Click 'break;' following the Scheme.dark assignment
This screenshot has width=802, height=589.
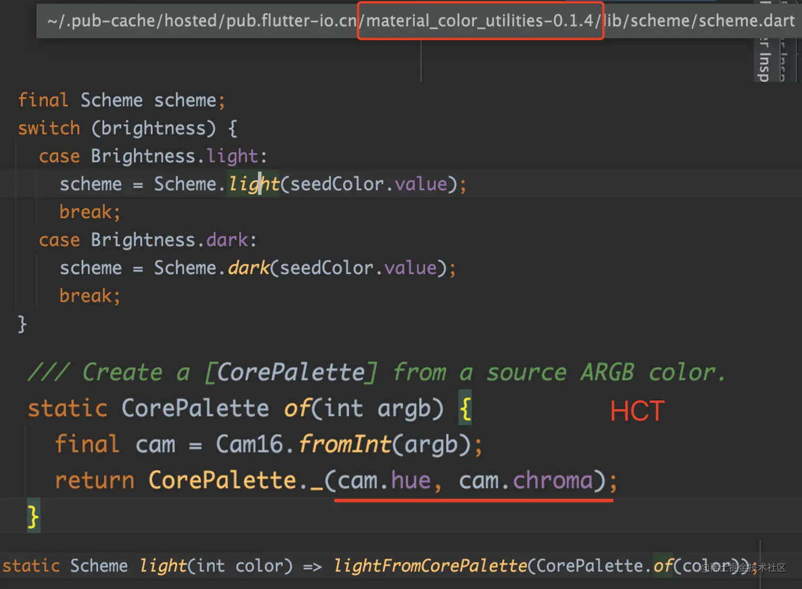[90, 296]
